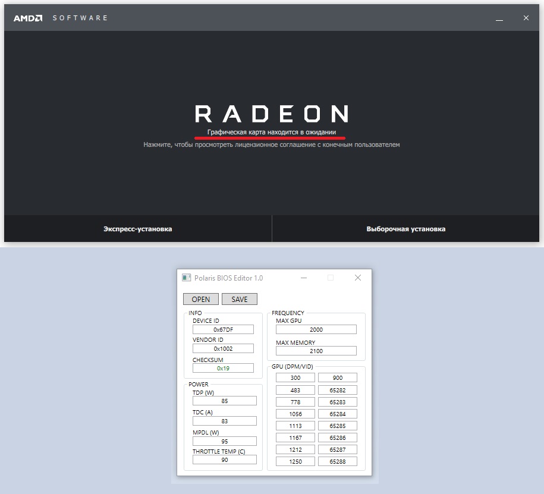Click the DEVICE ID field showing 0x67DF

pos(223,329)
